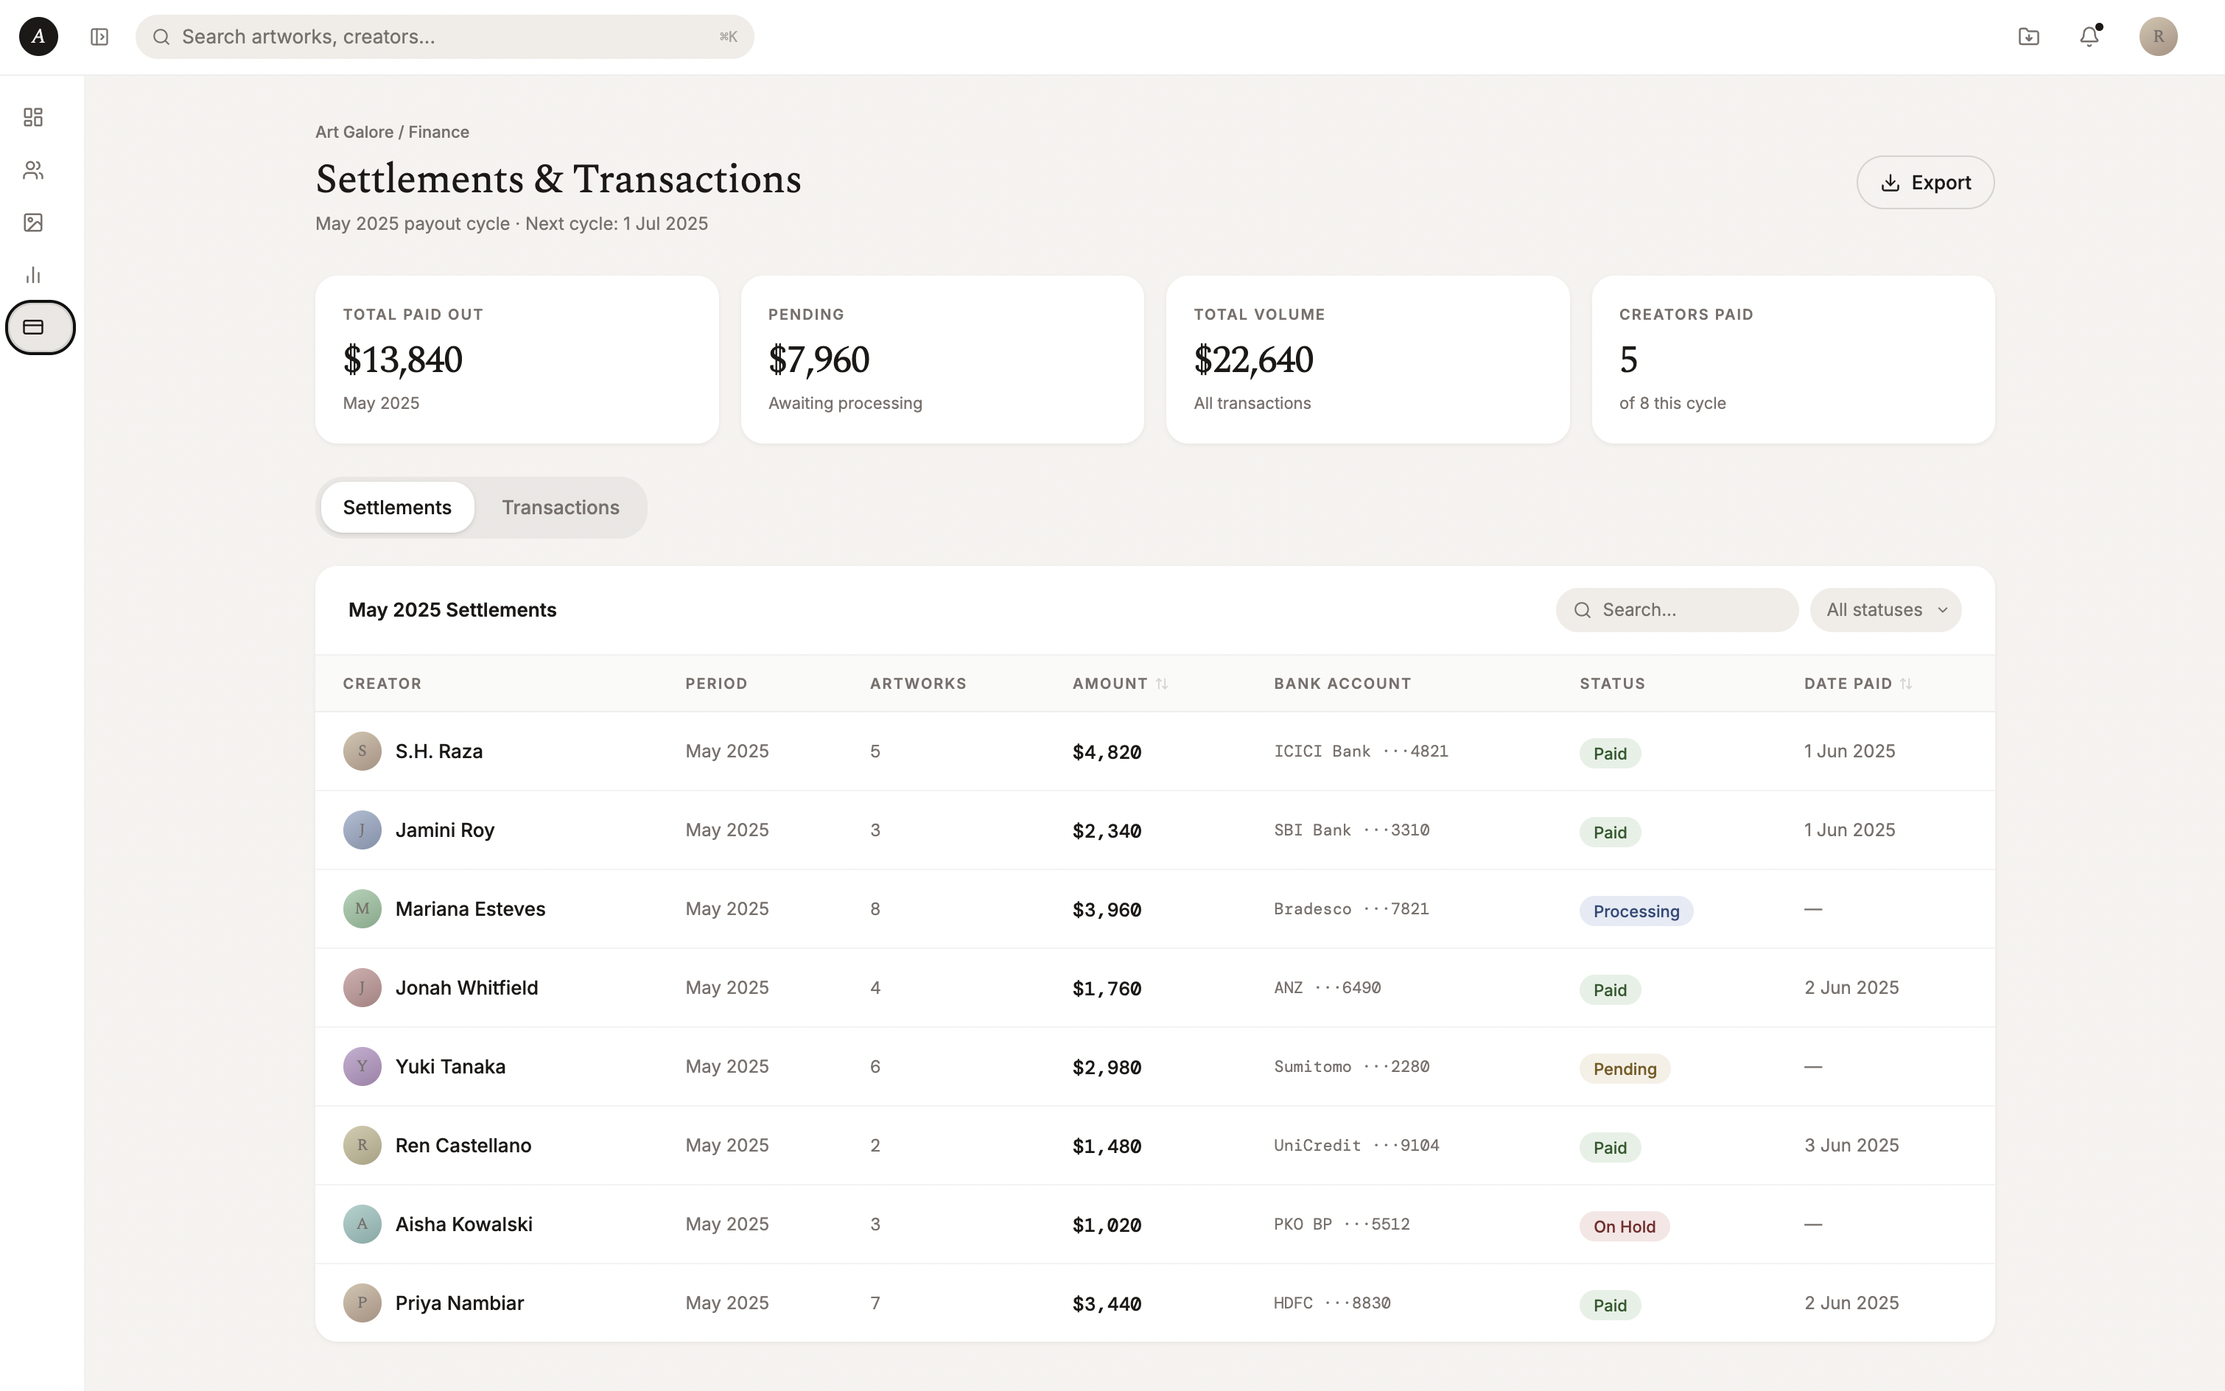This screenshot has width=2225, height=1391.
Task: Select the $3,440 amount cell
Action: pyautogui.click(x=1107, y=1303)
